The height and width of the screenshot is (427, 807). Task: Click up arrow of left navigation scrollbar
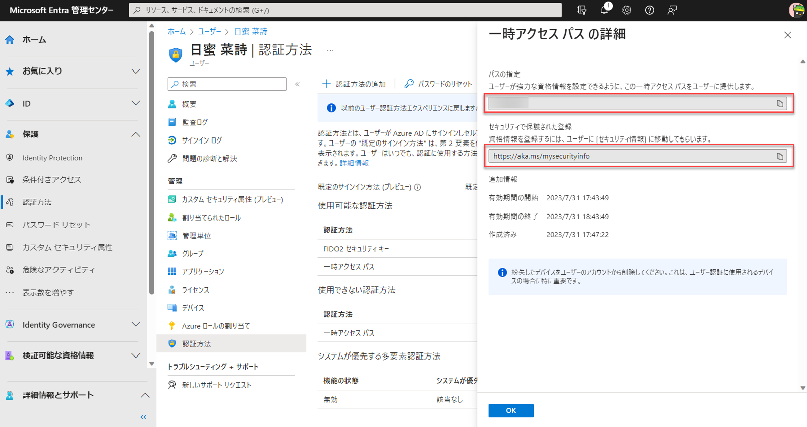152,26
